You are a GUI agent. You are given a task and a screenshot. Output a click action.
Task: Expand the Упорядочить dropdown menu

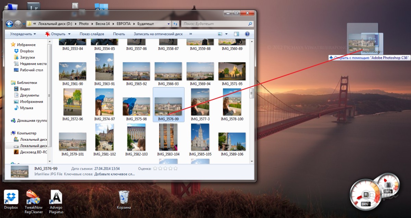pyautogui.click(x=23, y=34)
